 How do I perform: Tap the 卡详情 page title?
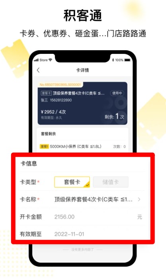point(82,70)
